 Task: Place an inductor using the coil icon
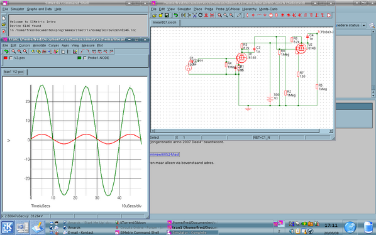pyautogui.click(x=259, y=15)
